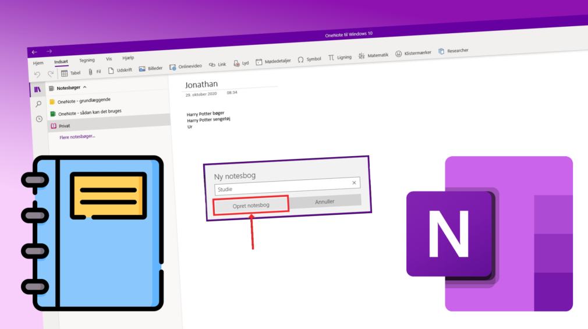
Task: Click the note line Ur
Action: click(190, 127)
